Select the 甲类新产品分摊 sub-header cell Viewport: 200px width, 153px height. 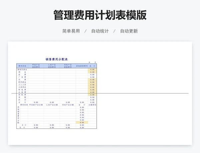pos(36,105)
